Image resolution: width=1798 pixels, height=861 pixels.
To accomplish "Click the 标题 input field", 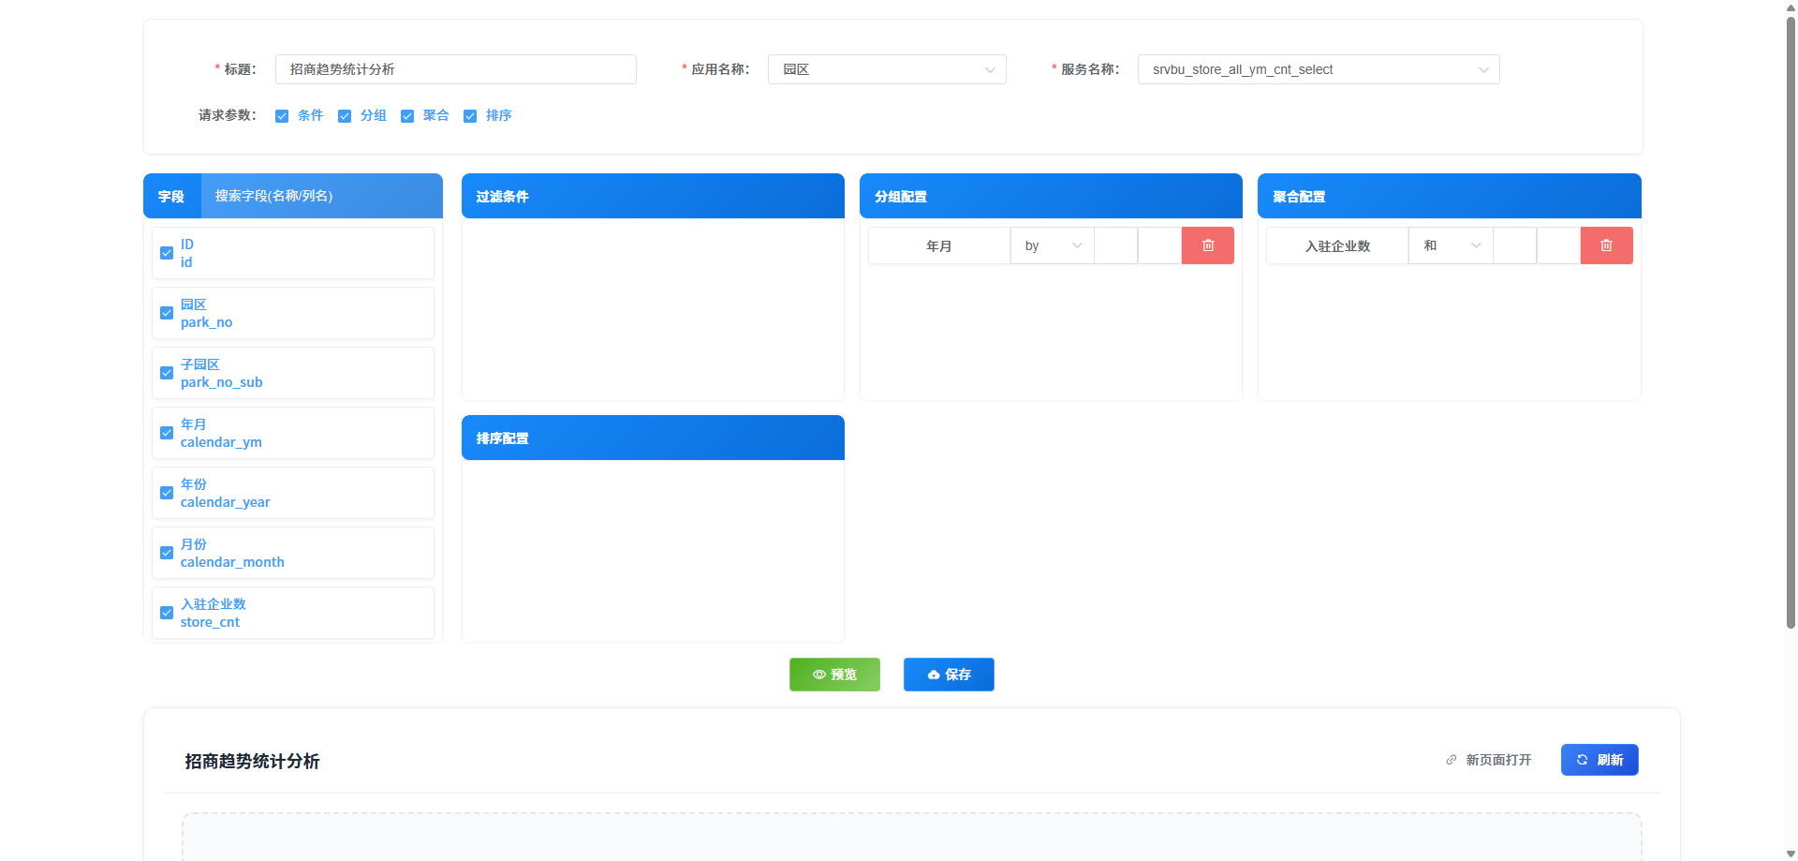I will tap(455, 69).
